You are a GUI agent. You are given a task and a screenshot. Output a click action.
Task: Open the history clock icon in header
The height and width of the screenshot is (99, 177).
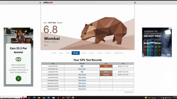(x=135, y=2)
